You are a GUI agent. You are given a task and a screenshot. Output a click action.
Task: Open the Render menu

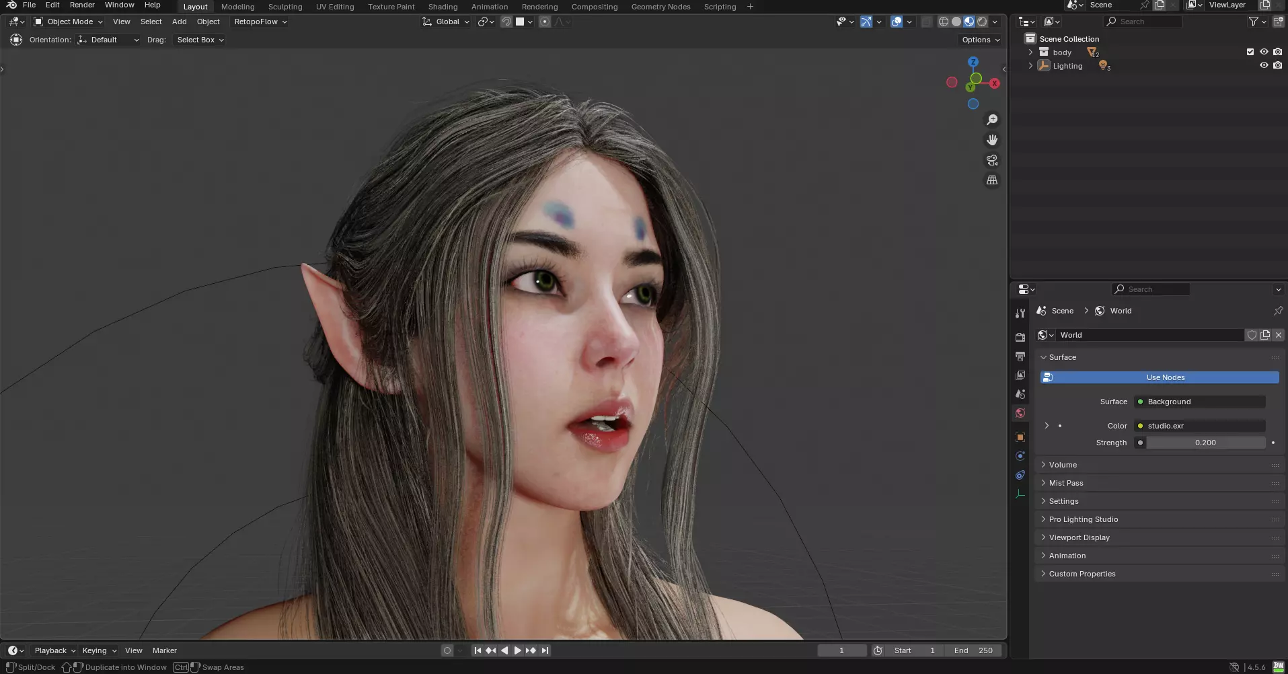click(82, 5)
